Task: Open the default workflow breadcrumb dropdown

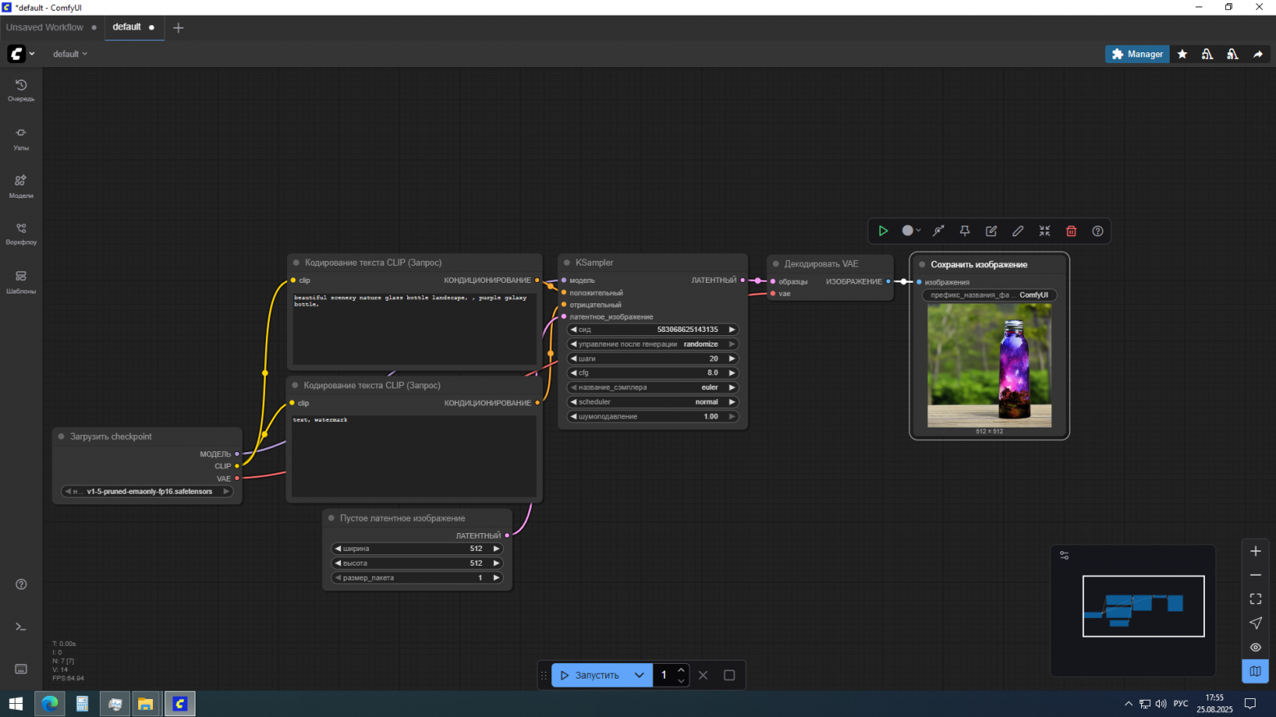Action: tap(70, 54)
